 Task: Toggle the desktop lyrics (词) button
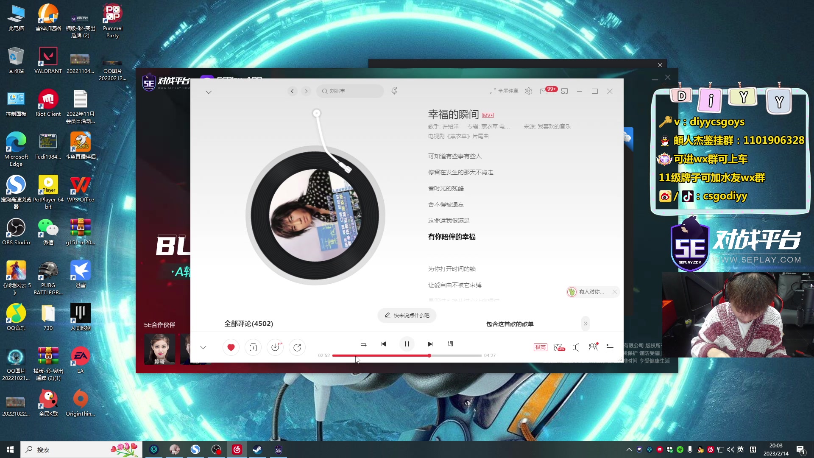click(450, 344)
